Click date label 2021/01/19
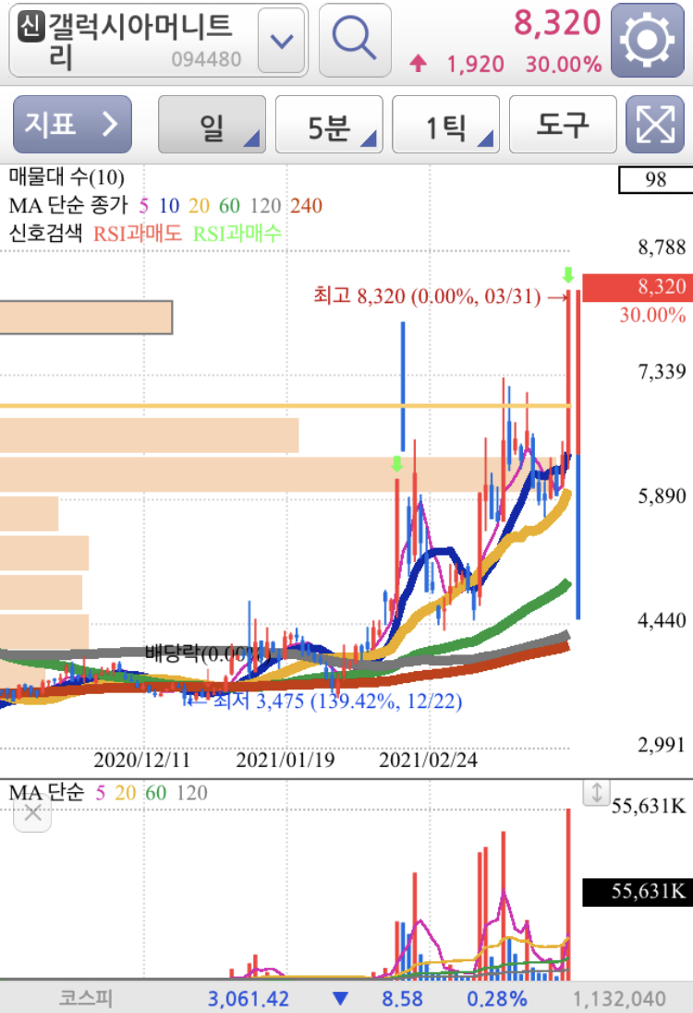The width and height of the screenshot is (693, 1013). (285, 760)
